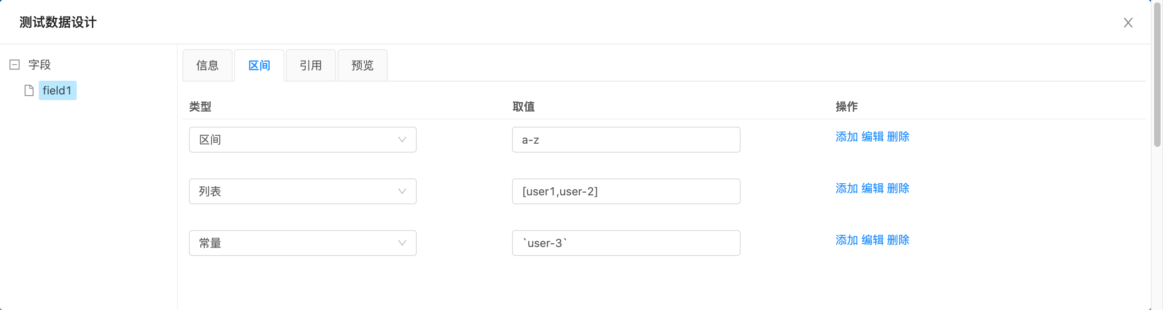Image resolution: width=1163 pixels, height=310 pixels.
Task: Click the `user-3` value field
Action: 626,243
